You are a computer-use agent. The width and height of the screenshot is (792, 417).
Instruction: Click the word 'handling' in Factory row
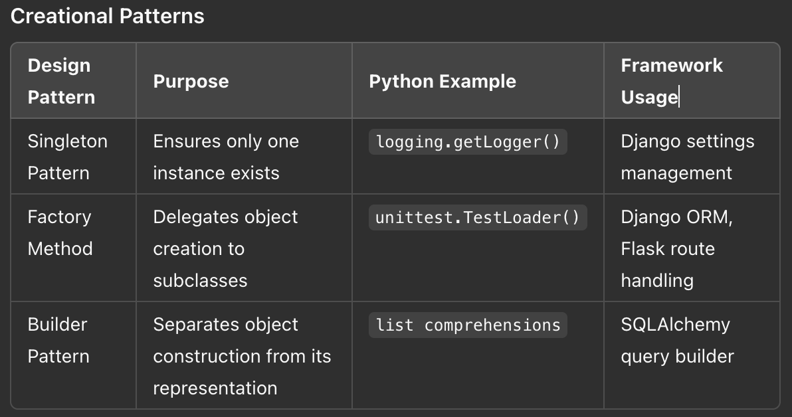tap(657, 280)
